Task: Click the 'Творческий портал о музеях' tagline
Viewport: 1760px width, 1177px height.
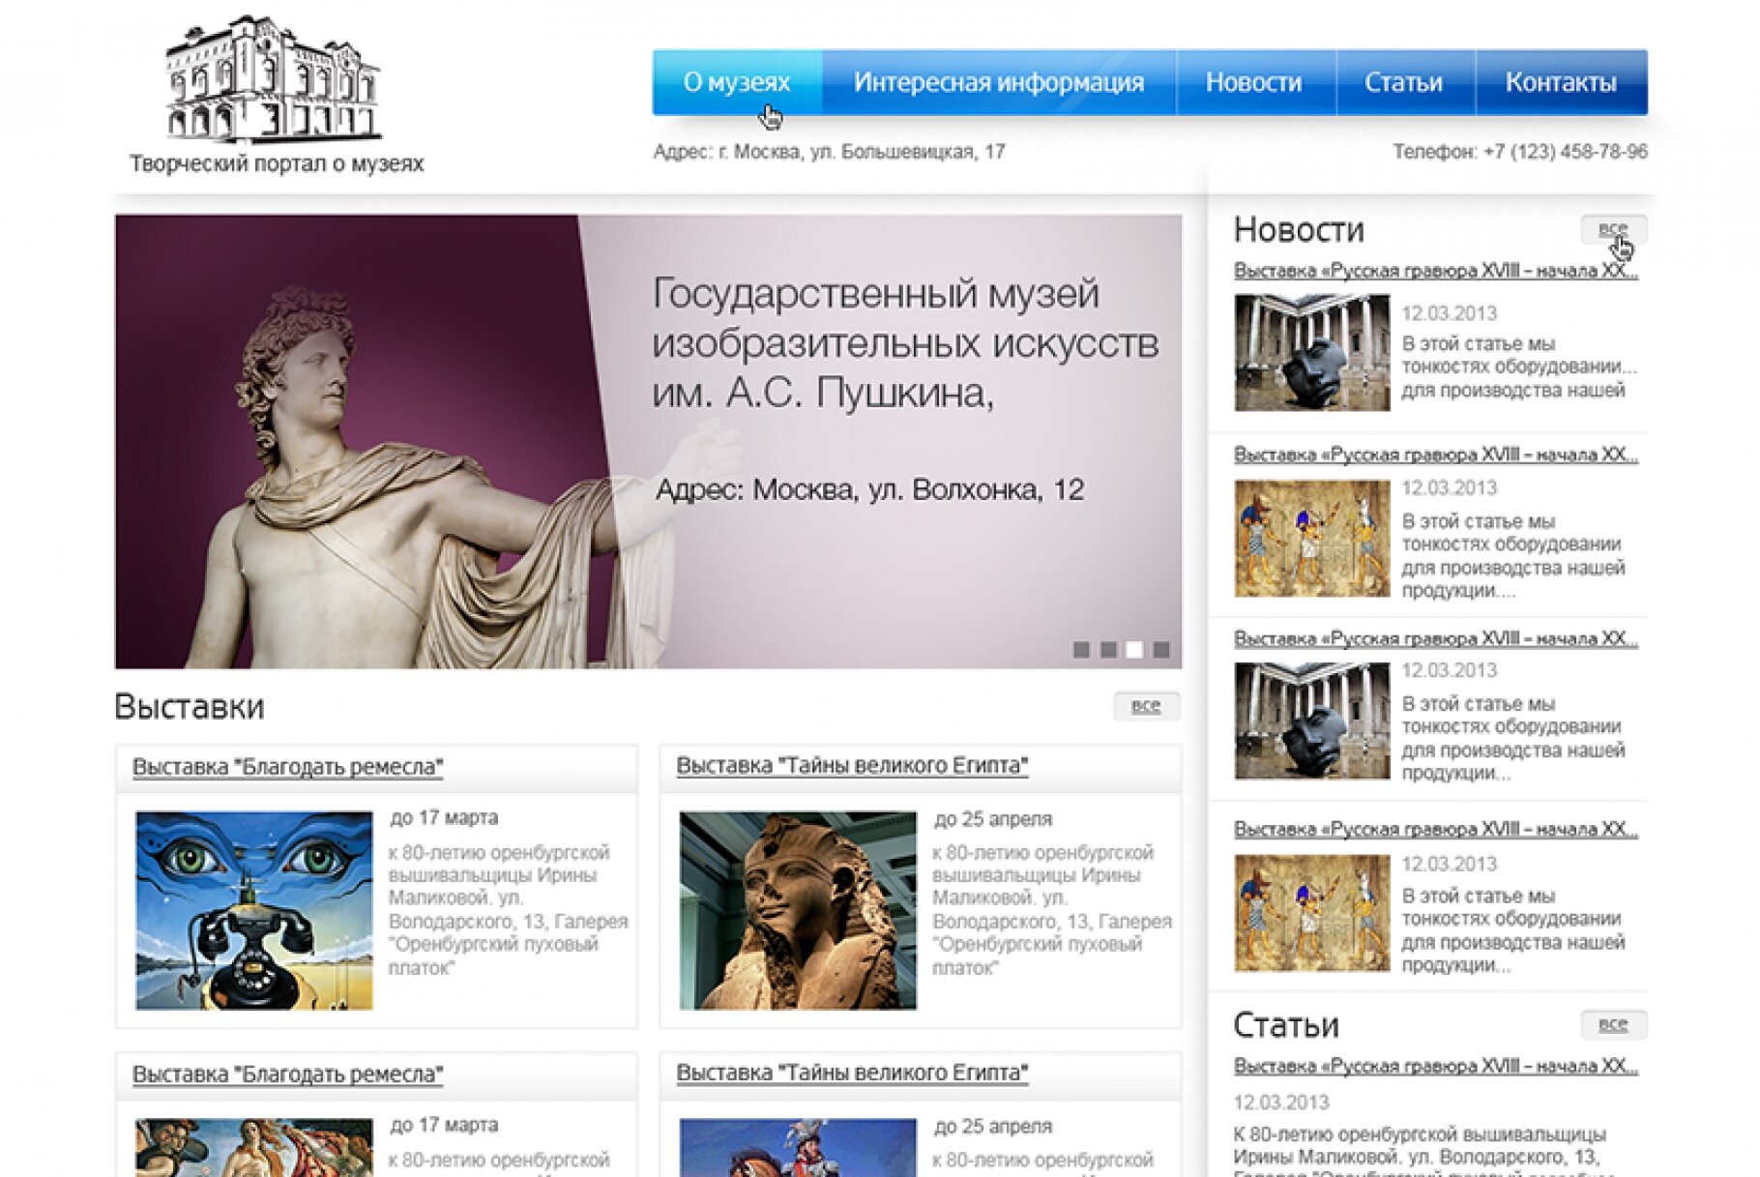Action: (278, 163)
